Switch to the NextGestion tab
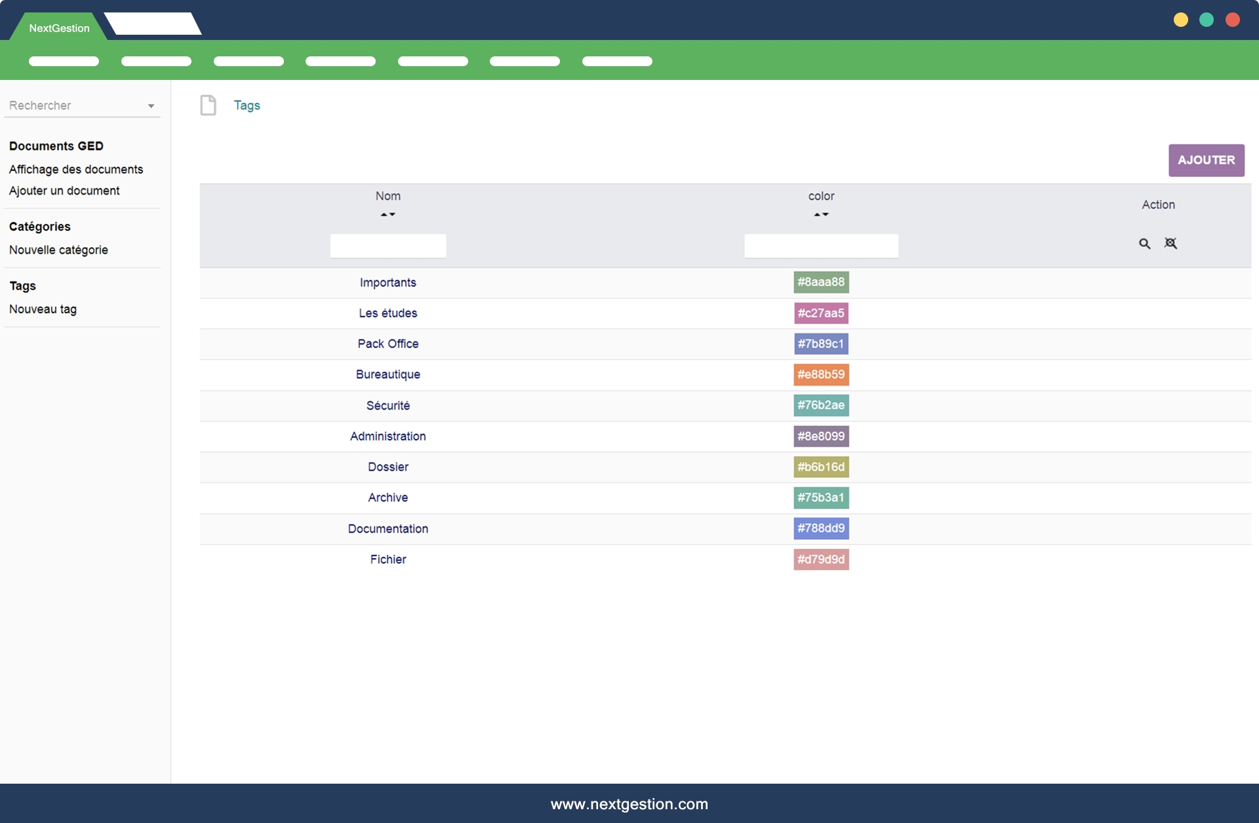1259x823 pixels. [x=59, y=28]
